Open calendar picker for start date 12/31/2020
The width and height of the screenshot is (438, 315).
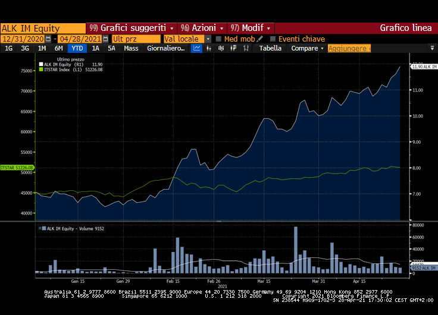(x=48, y=39)
